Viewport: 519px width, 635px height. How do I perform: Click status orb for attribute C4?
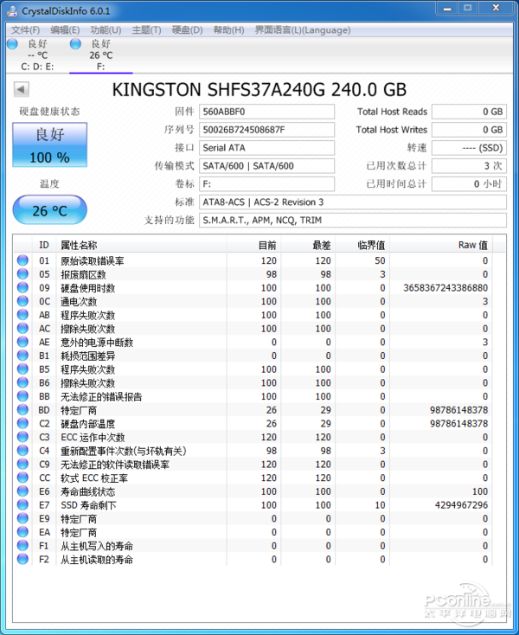pyautogui.click(x=22, y=451)
